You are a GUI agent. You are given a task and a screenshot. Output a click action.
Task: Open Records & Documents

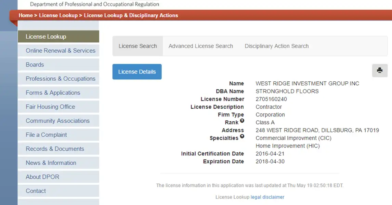click(x=58, y=149)
